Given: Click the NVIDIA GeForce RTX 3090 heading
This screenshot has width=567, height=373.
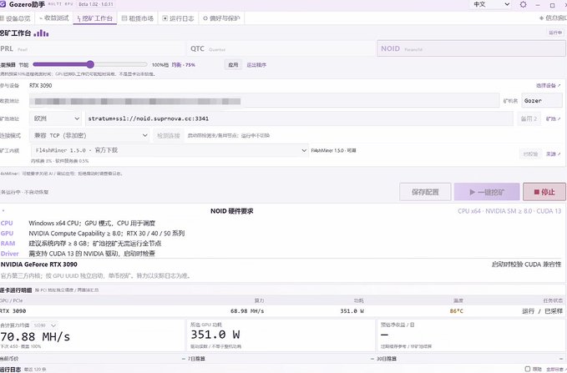Looking at the screenshot, I should pyautogui.click(x=38, y=265).
